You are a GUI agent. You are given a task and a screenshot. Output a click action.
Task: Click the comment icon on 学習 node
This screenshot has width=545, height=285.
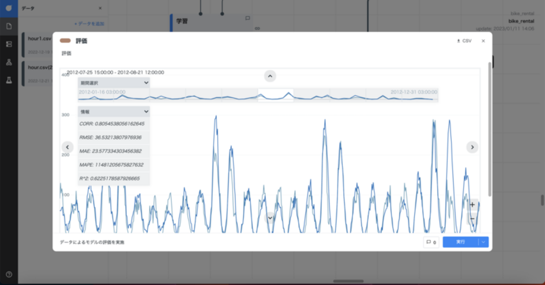point(247,18)
